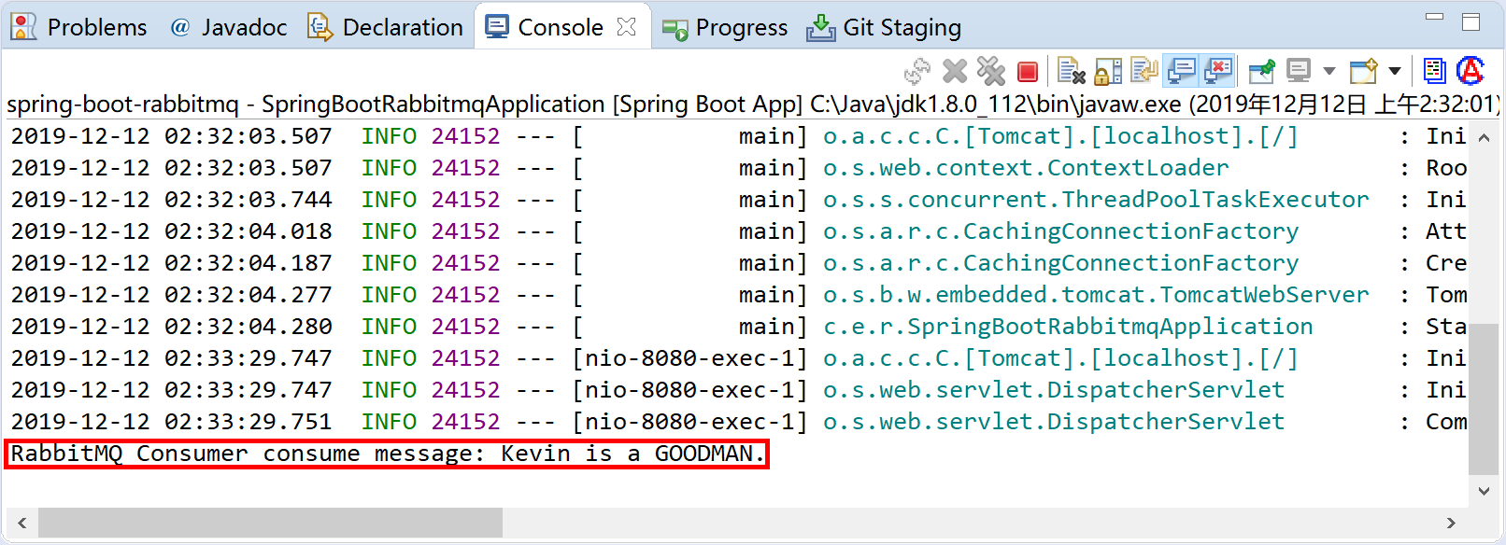Click the Open Console icon

click(1364, 72)
